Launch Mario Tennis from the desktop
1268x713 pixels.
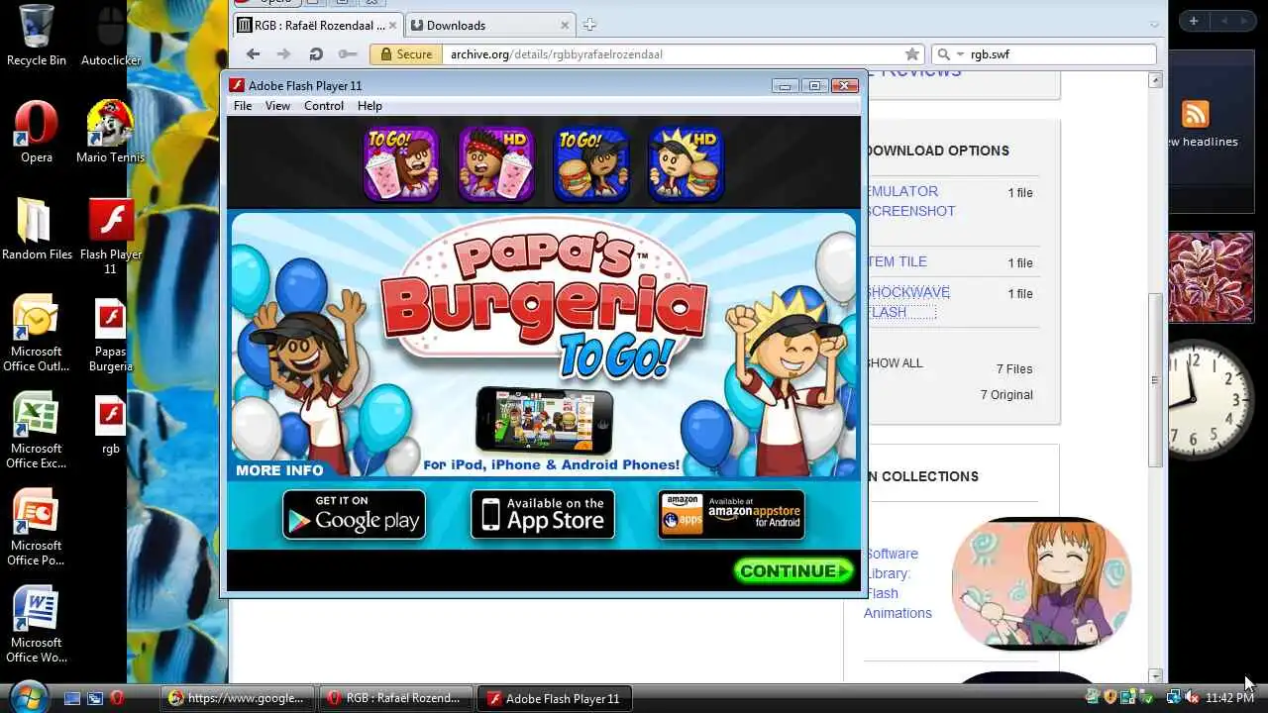[x=110, y=131]
